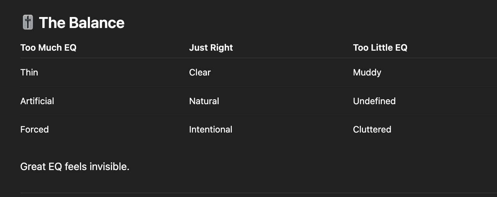Select the Just Right column header
This screenshot has height=197, width=497.
[211, 47]
